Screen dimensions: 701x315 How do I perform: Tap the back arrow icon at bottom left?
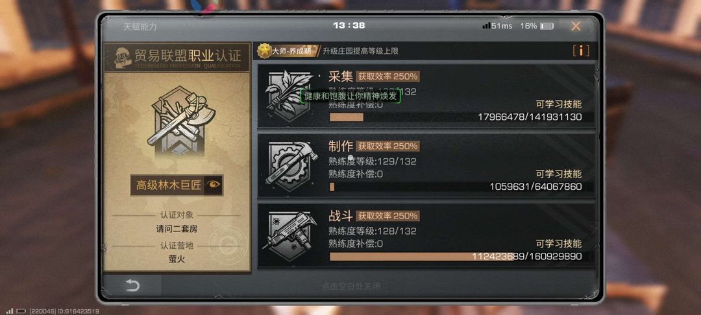[x=132, y=285]
